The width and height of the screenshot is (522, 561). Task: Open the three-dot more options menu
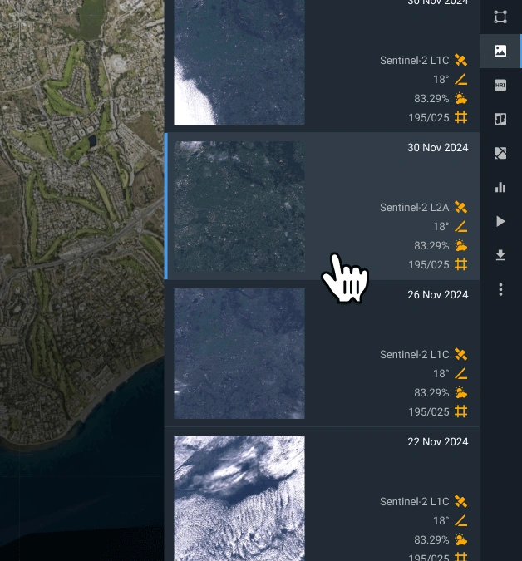point(500,289)
